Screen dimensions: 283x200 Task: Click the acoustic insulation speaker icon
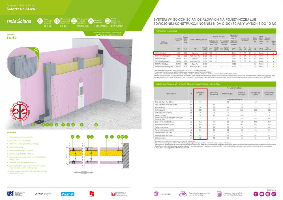point(57,21)
